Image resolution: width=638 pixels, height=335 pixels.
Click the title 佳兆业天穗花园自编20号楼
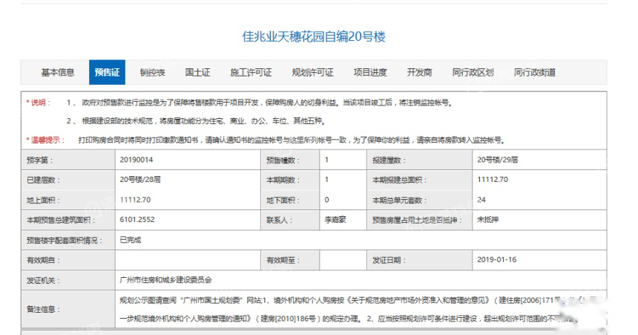coord(314,36)
